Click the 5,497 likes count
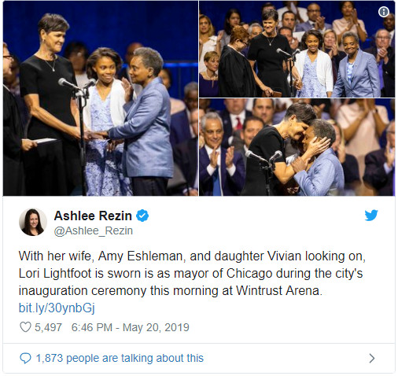This screenshot has height=376, width=398. point(48,327)
